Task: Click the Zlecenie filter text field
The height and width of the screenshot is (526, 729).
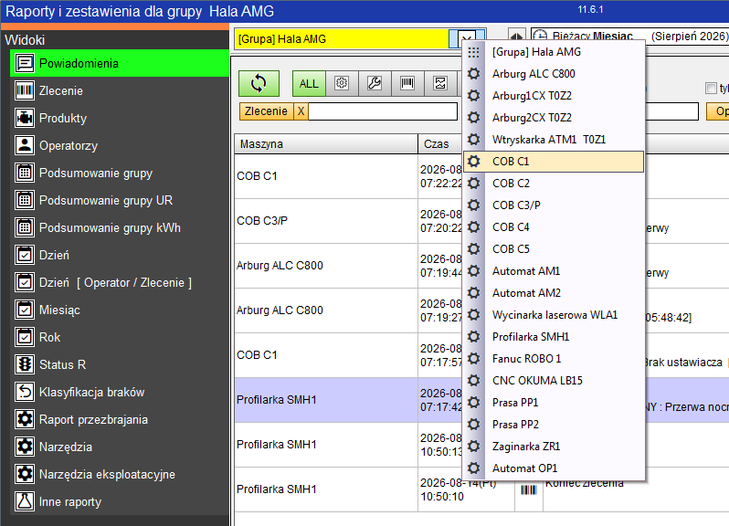Action: (x=383, y=111)
